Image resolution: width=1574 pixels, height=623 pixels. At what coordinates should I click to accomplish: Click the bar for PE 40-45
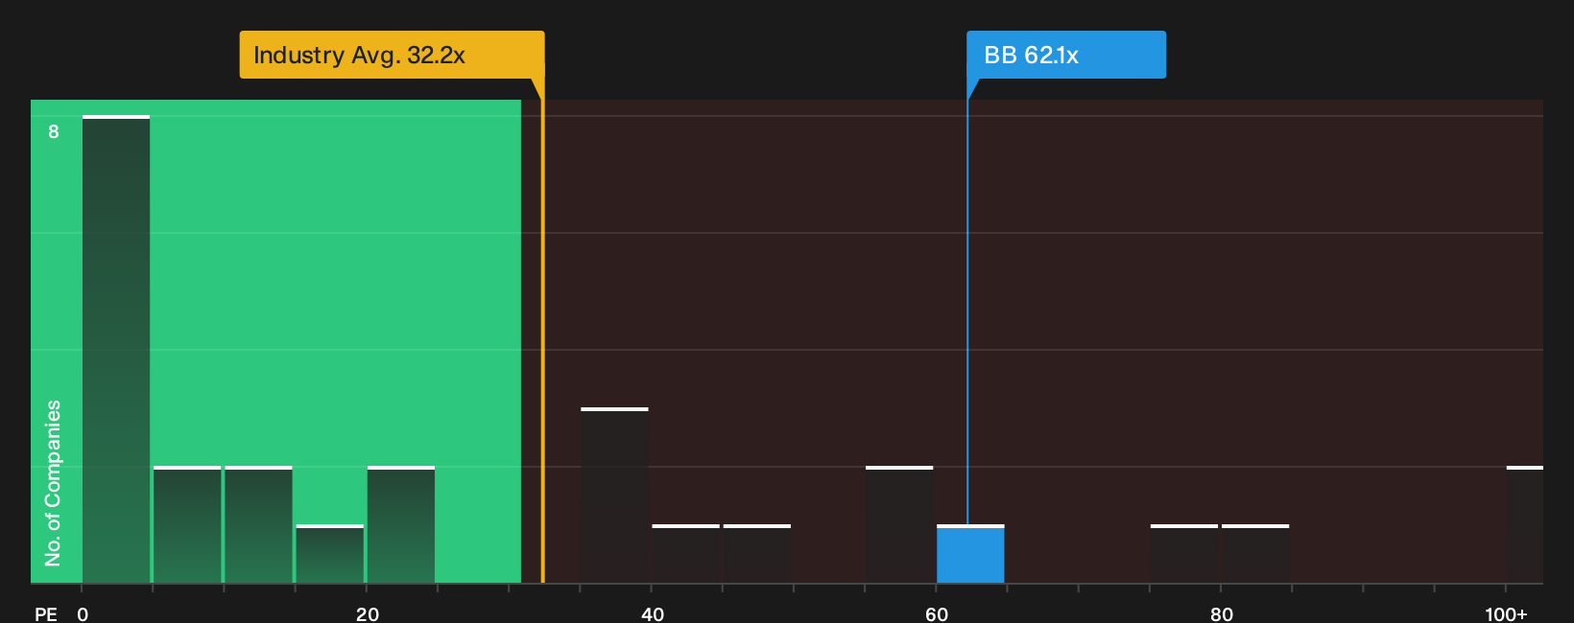(685, 554)
